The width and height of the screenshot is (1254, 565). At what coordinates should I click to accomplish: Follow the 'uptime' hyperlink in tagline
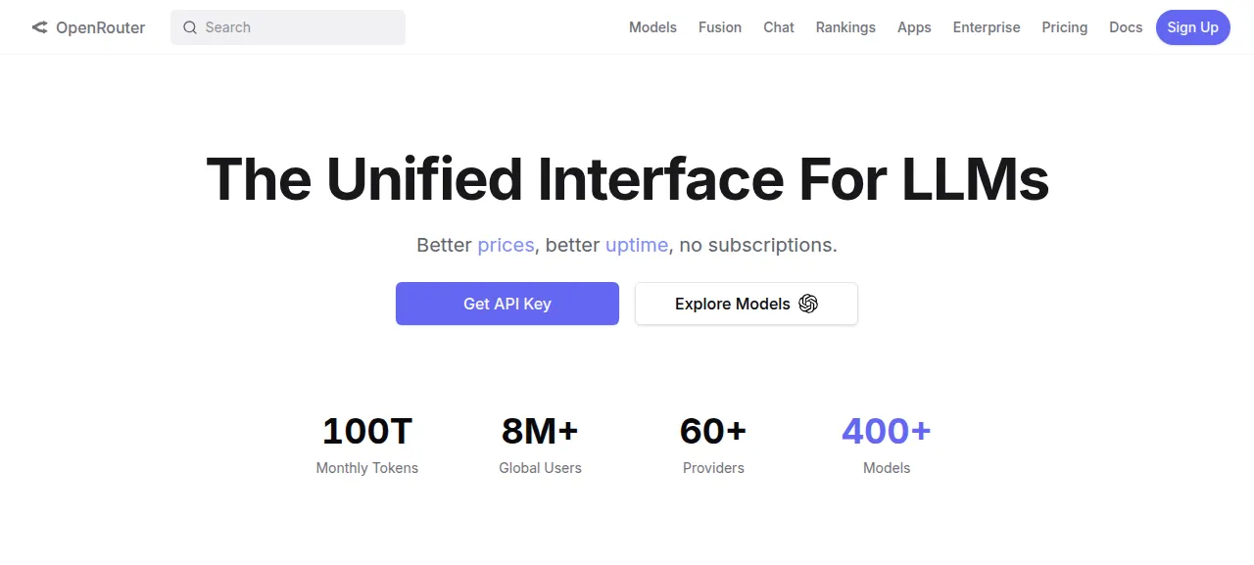pos(637,245)
